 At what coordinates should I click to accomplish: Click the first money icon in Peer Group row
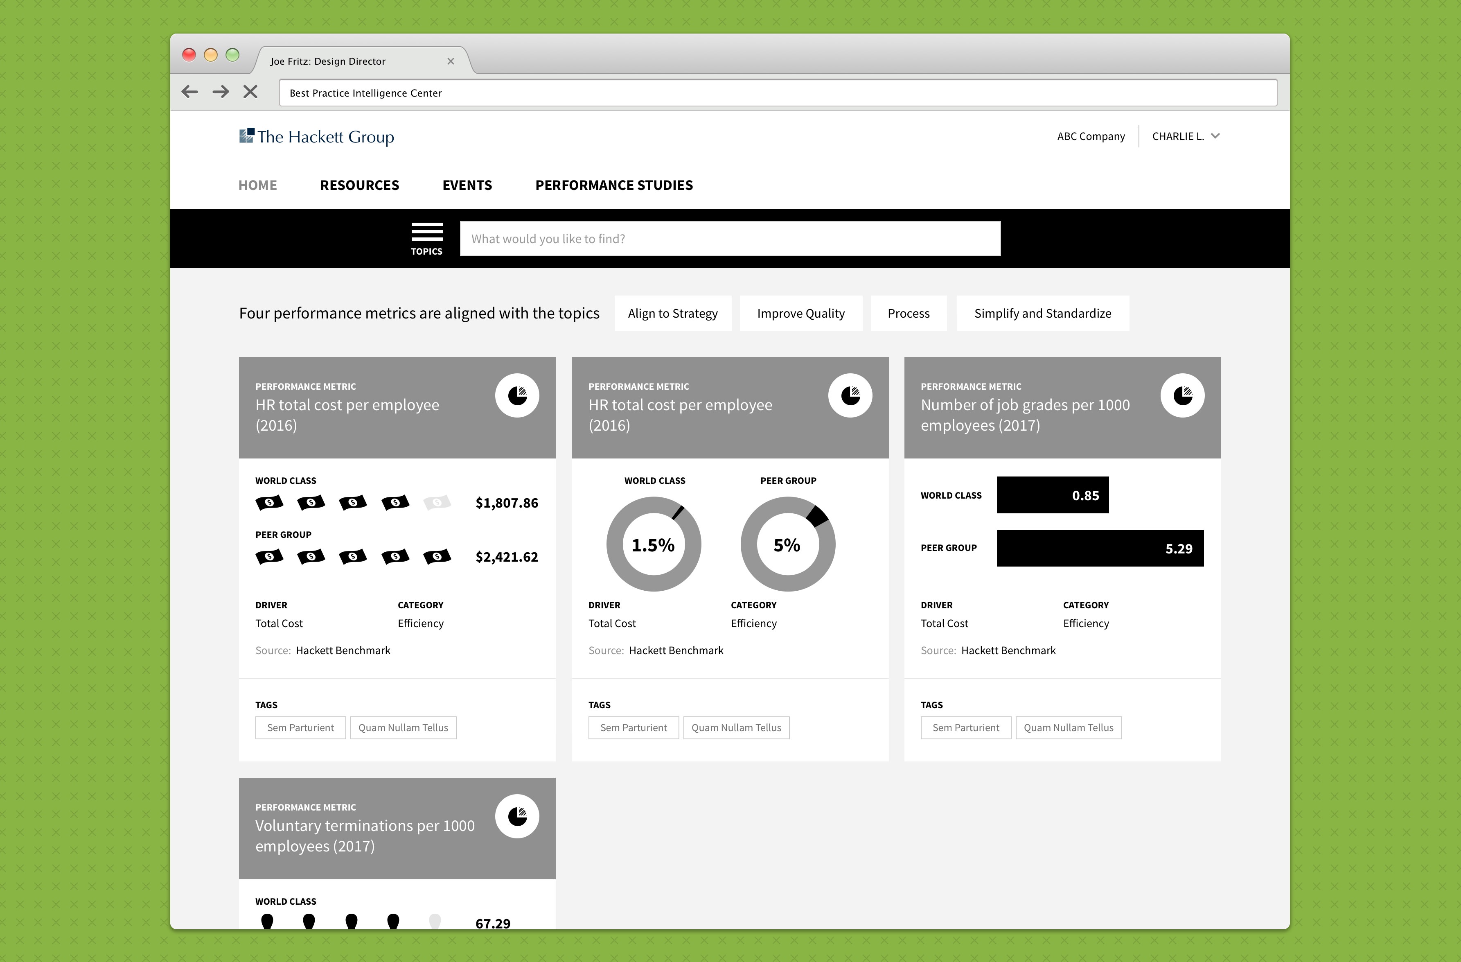click(x=269, y=557)
